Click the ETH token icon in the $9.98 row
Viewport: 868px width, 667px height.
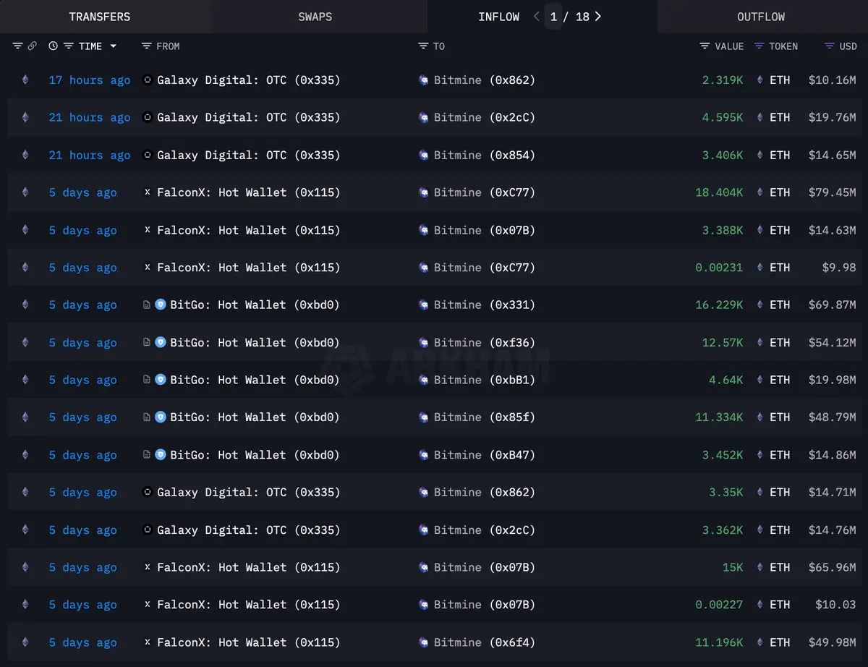[x=759, y=267]
